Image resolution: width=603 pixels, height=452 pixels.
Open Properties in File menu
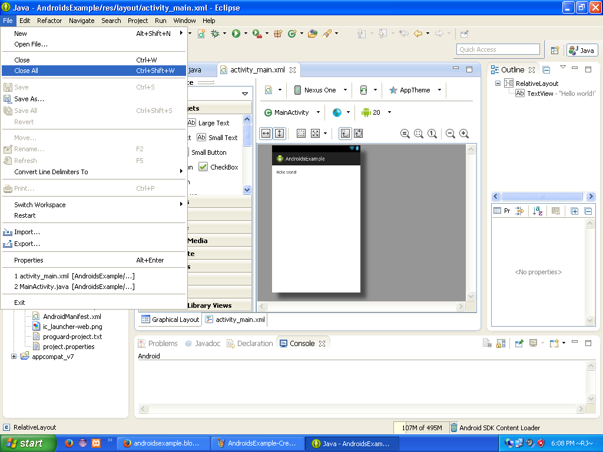[x=94, y=260]
